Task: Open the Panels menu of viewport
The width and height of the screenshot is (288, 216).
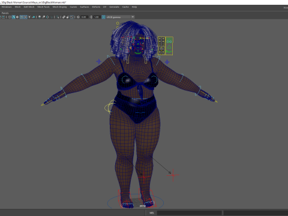Action: pos(5,13)
